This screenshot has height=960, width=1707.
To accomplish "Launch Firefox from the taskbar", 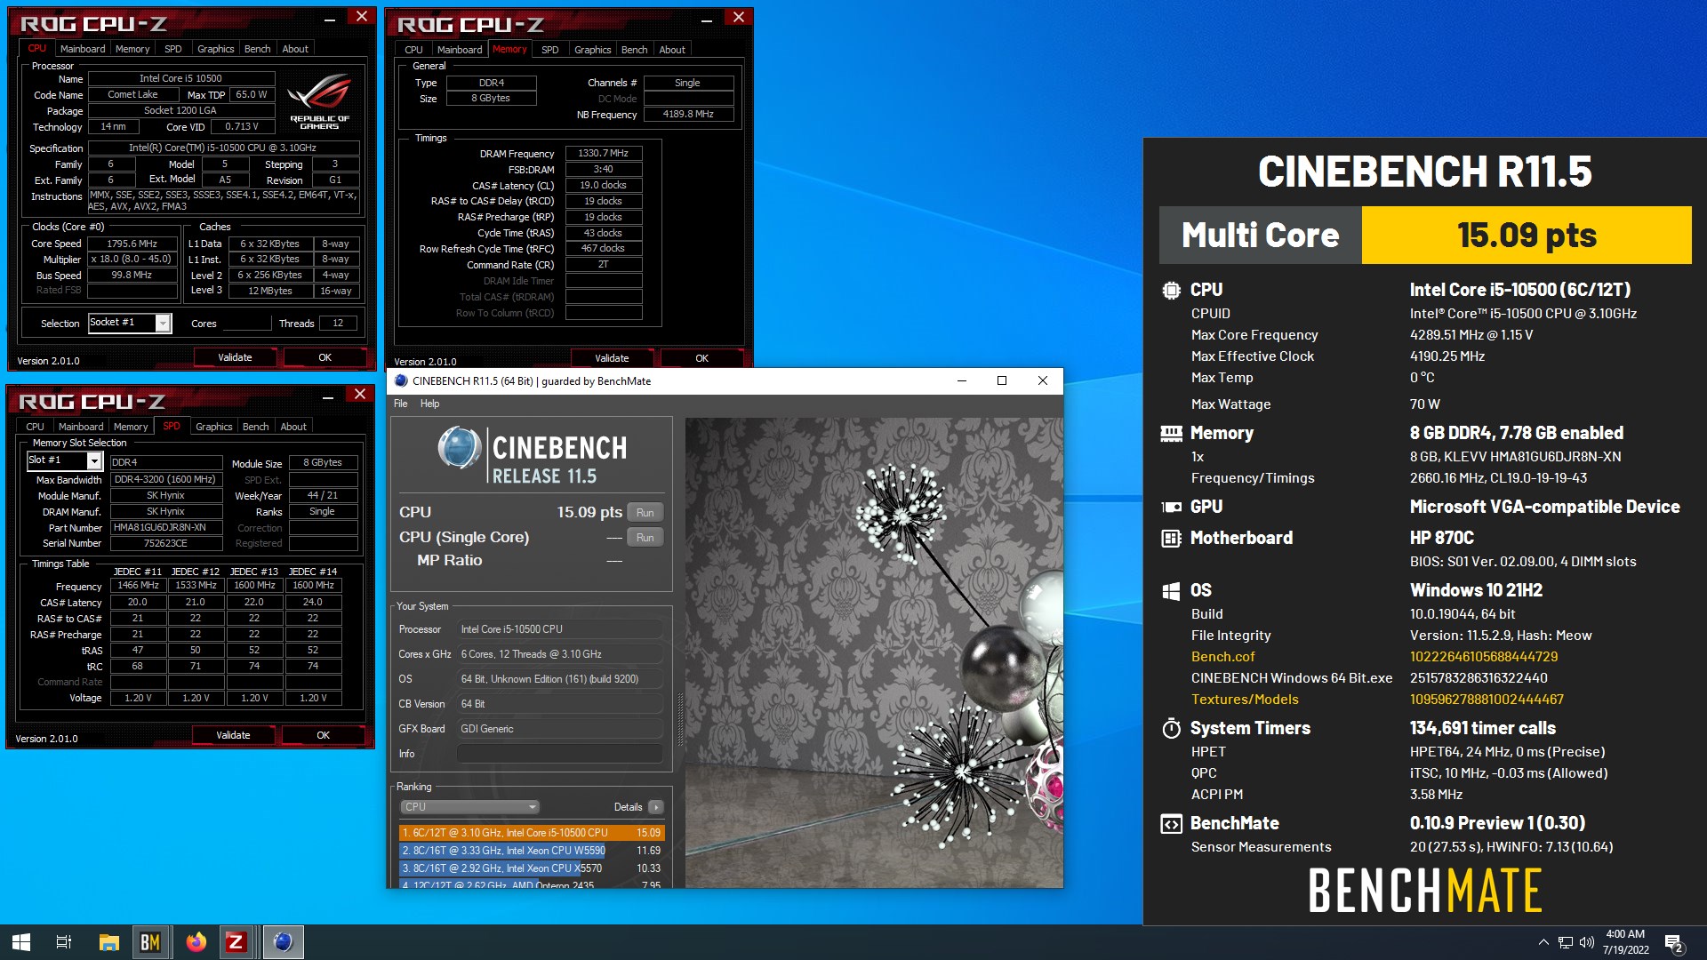I will [196, 942].
